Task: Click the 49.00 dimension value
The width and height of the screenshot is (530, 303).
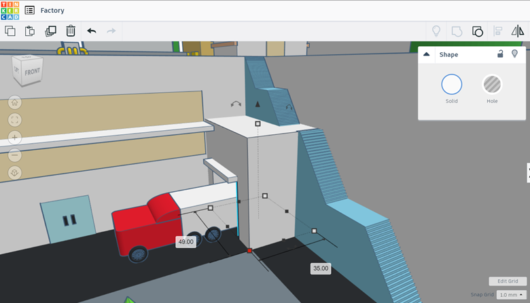Action: click(186, 242)
